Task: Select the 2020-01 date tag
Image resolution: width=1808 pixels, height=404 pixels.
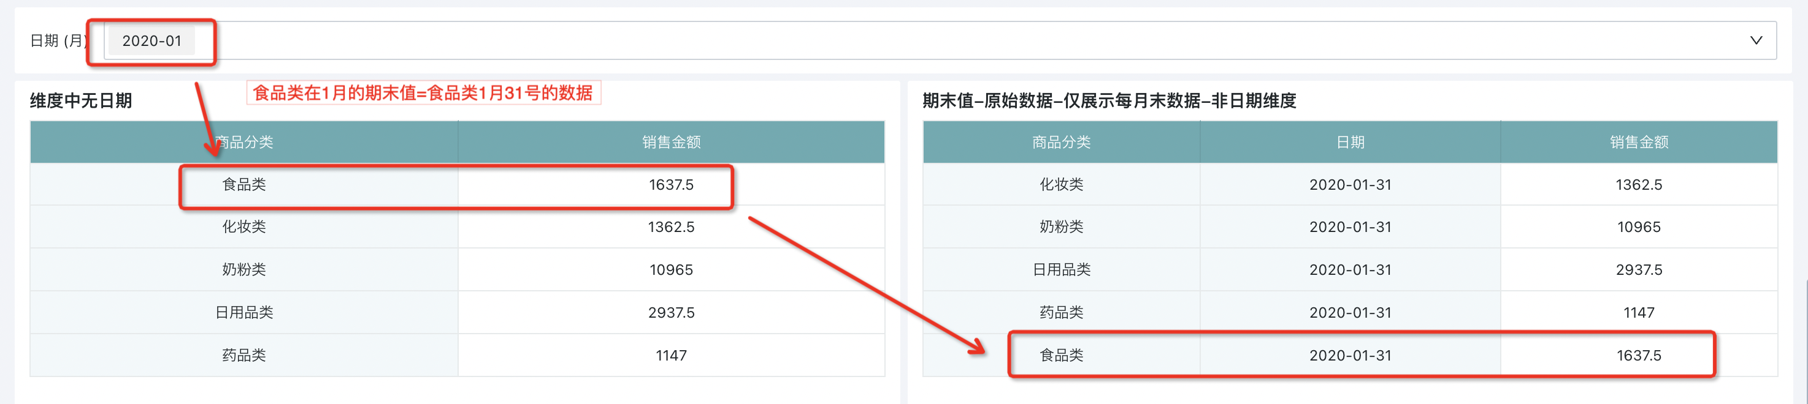Action: point(151,41)
